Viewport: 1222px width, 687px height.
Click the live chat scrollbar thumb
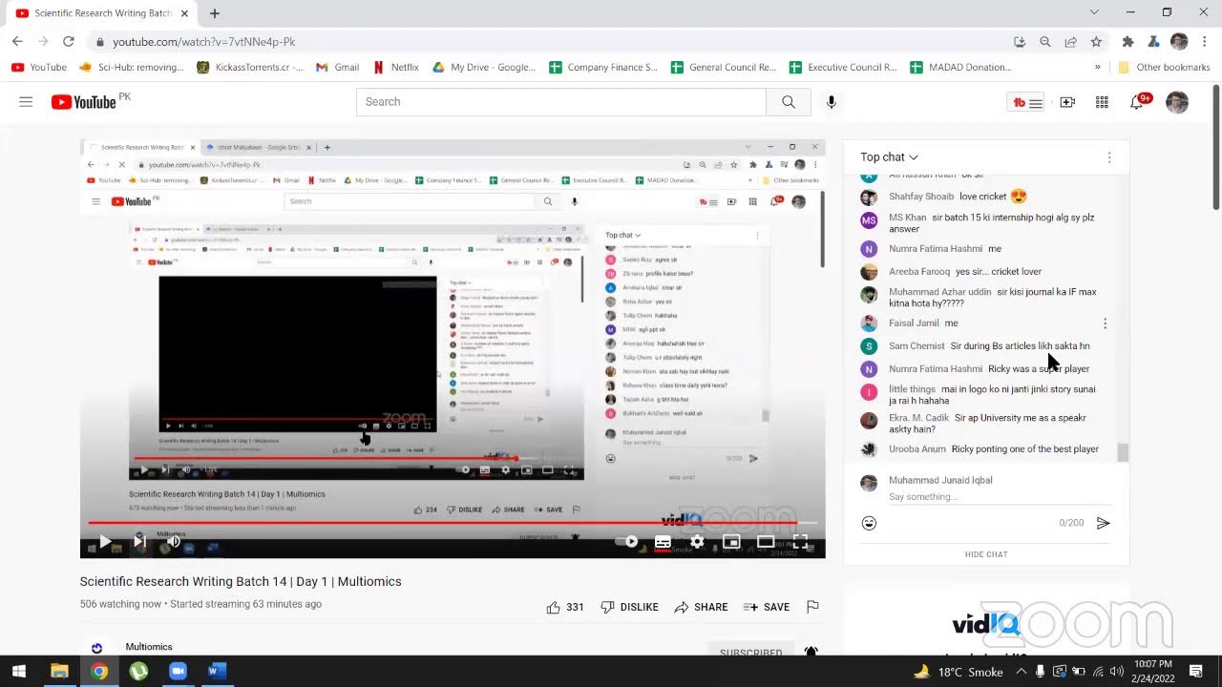tap(1123, 452)
